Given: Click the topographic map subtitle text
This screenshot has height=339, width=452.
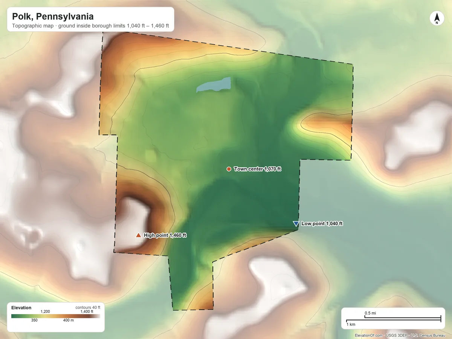Looking at the screenshot, I should click(90, 27).
